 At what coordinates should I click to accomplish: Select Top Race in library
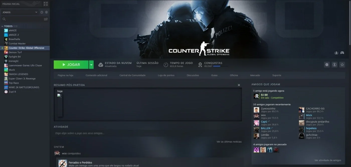14,83
